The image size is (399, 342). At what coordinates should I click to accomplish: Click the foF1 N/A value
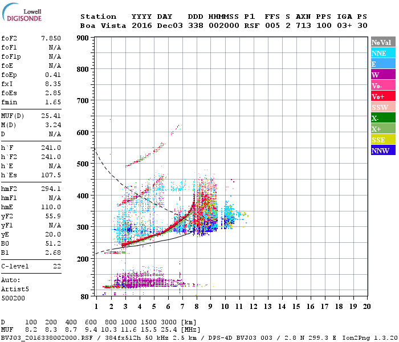pyautogui.click(x=55, y=47)
